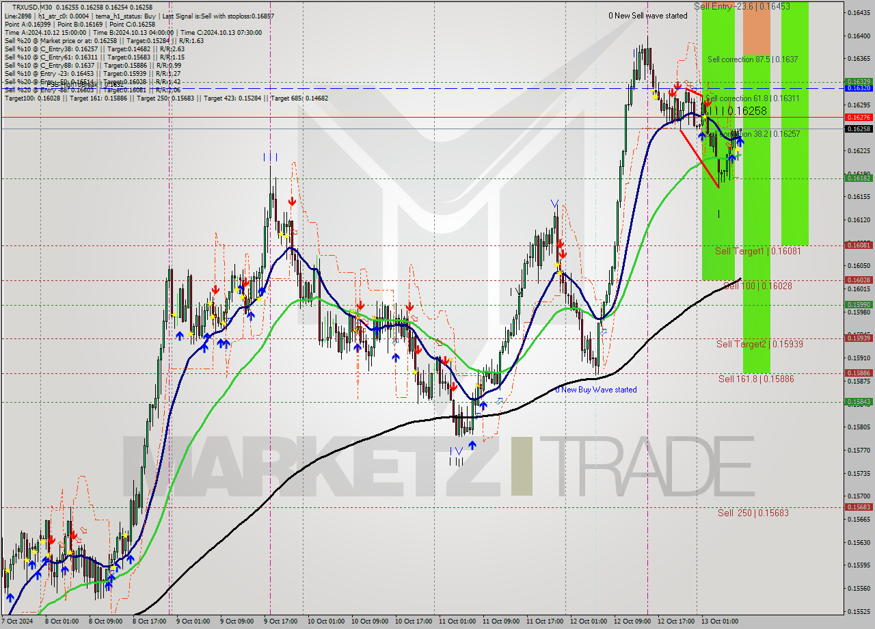Click the '8 Oct 17:00' time axis label
875x629 pixels.
(149, 621)
